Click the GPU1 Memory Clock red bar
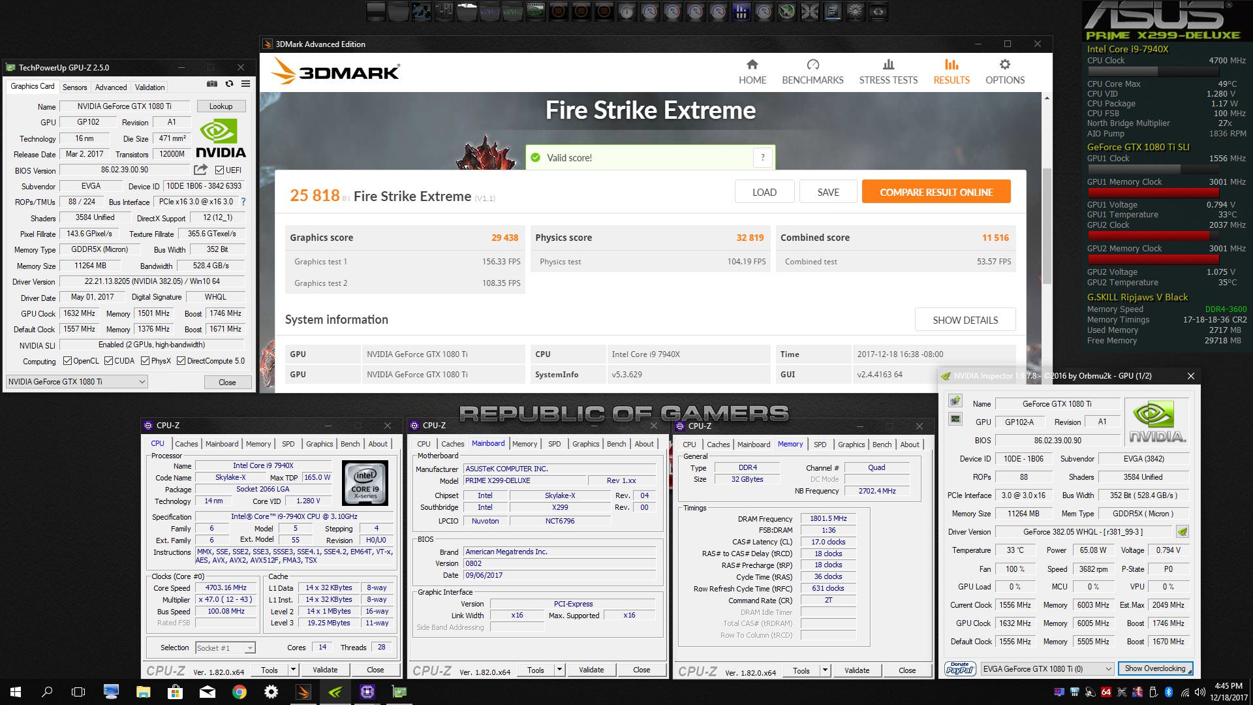 1152,193
